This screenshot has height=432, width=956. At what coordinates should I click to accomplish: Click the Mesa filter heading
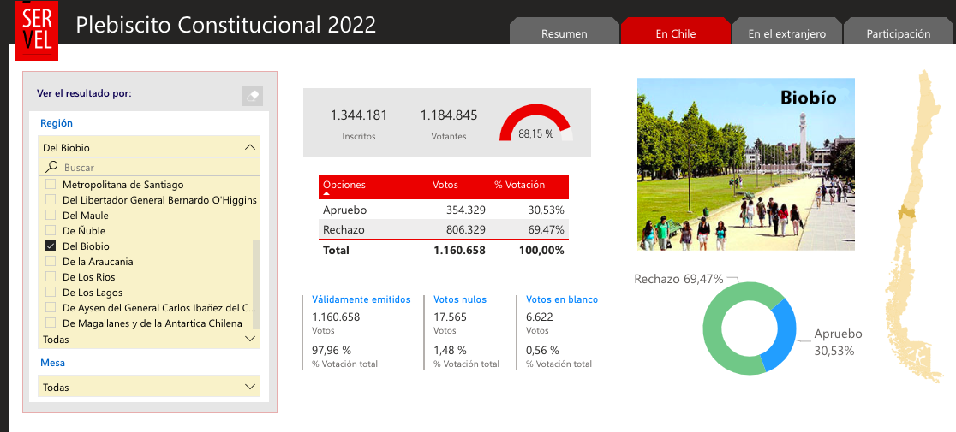point(52,363)
